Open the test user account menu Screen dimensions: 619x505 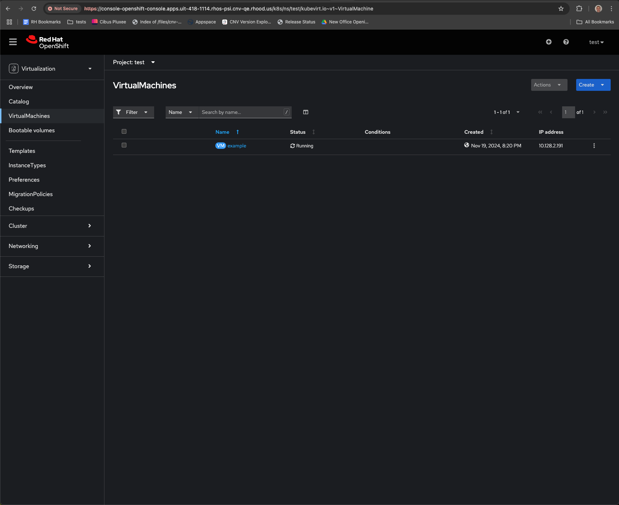pos(596,42)
